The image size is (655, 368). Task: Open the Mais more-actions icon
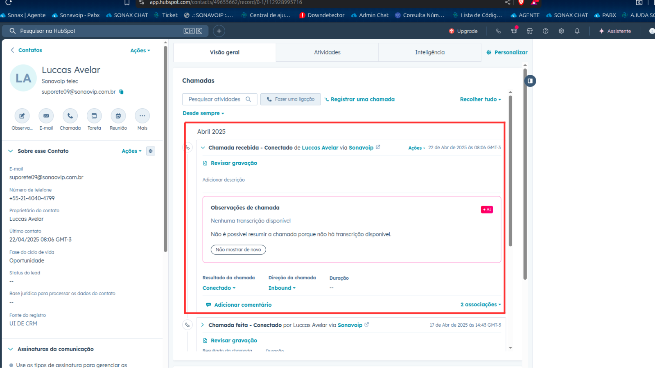pos(142,116)
